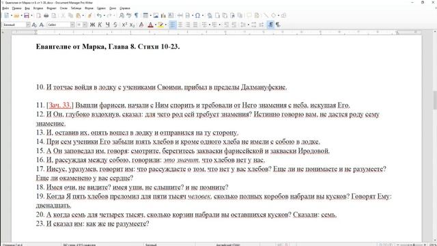Image resolution: width=437 pixels, height=246 pixels.
Task: Open the Вставка menu
Action: pyautogui.click(x=38, y=8)
